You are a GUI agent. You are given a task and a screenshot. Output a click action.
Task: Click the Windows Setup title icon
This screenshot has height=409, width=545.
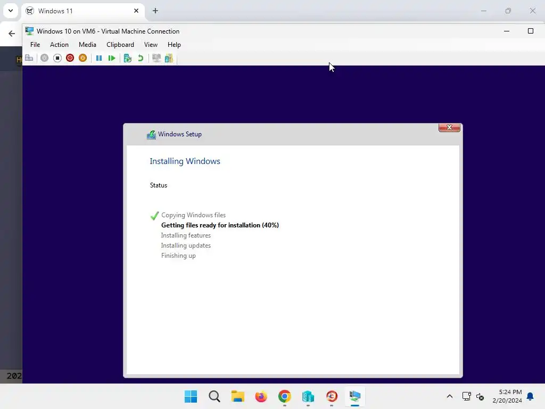click(x=151, y=135)
